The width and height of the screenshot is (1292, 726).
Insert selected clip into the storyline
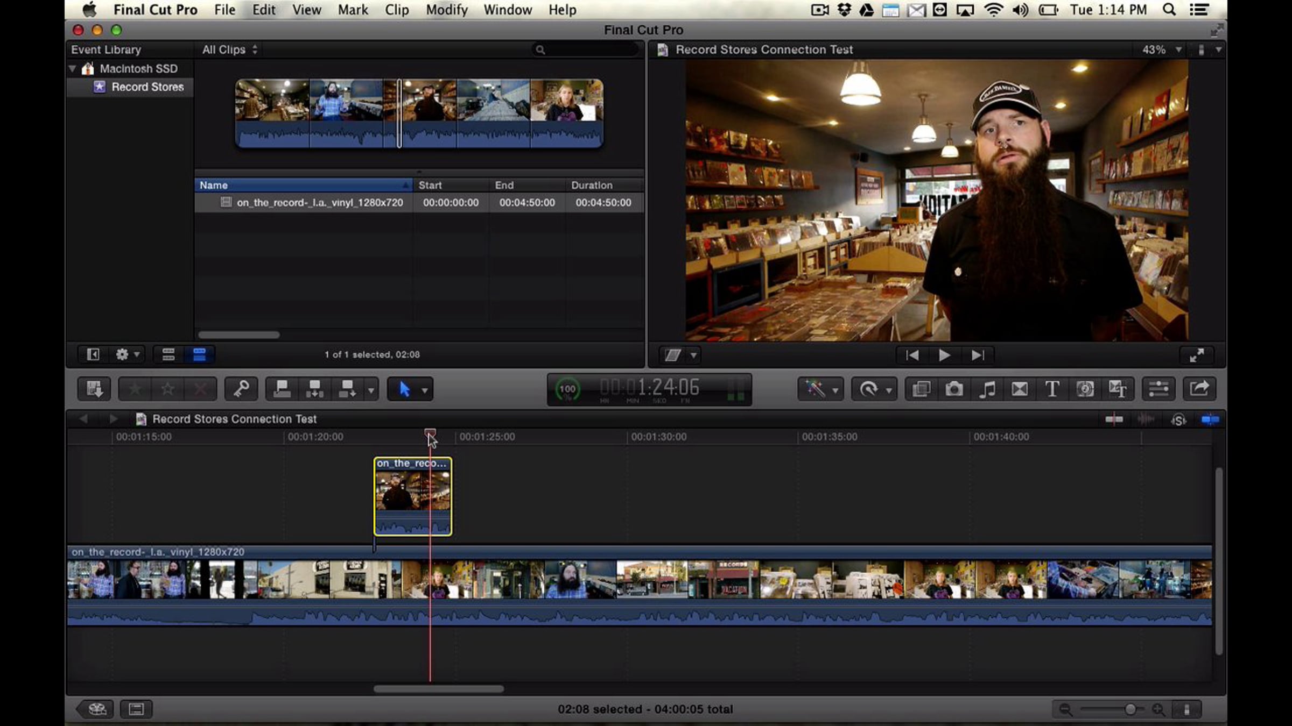coord(314,389)
